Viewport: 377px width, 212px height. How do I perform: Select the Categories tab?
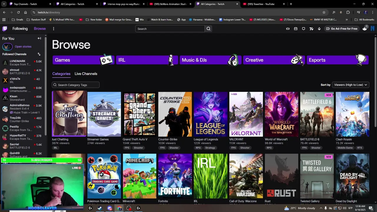(x=61, y=74)
